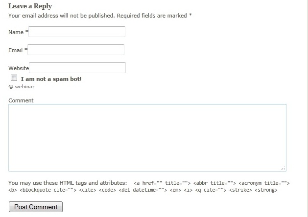Image resolution: width=308 pixels, height=217 pixels.
Task: Click the comment box resize grip handle
Action: (x=283, y=168)
